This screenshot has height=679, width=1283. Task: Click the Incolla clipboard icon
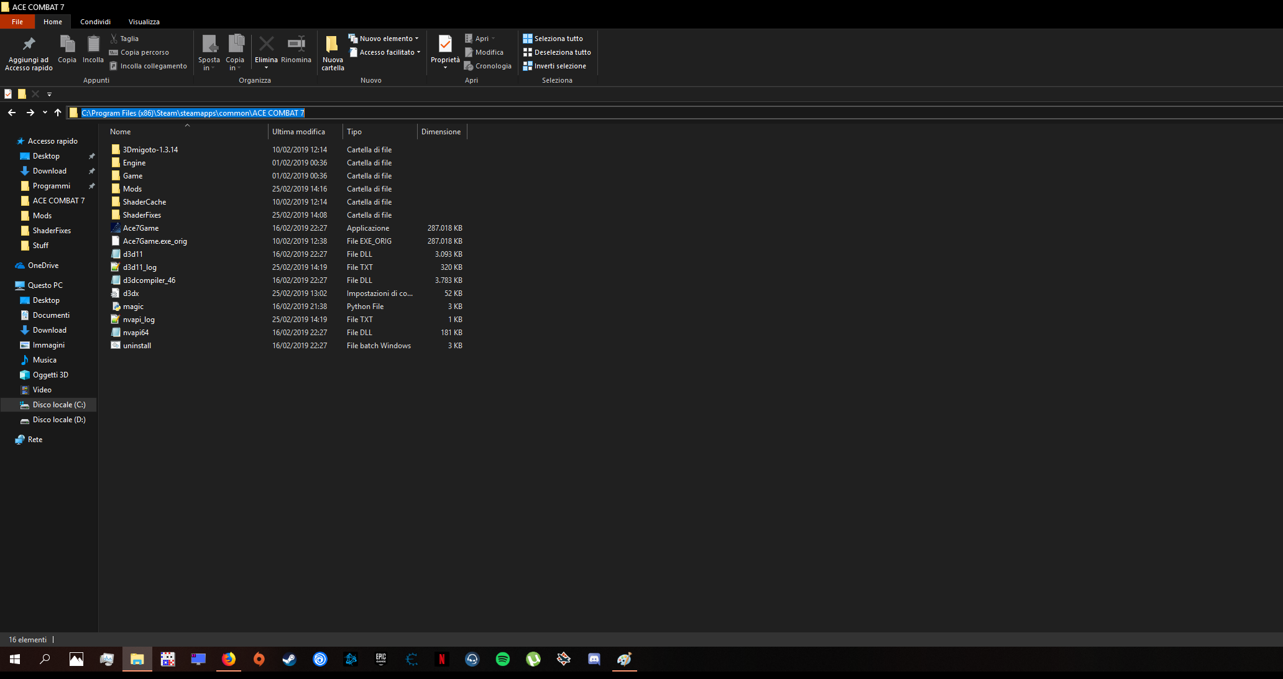[x=93, y=49]
